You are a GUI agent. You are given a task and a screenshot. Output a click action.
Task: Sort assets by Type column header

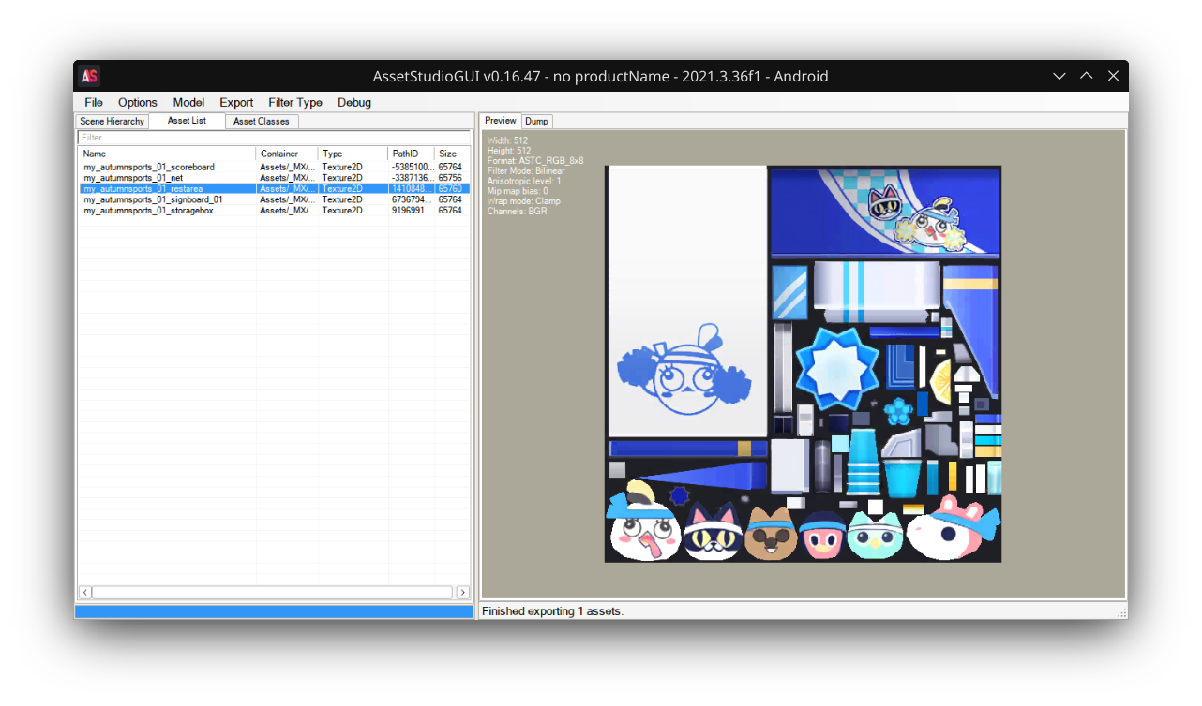point(353,154)
